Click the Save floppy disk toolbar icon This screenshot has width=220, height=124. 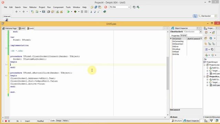[44, 12]
